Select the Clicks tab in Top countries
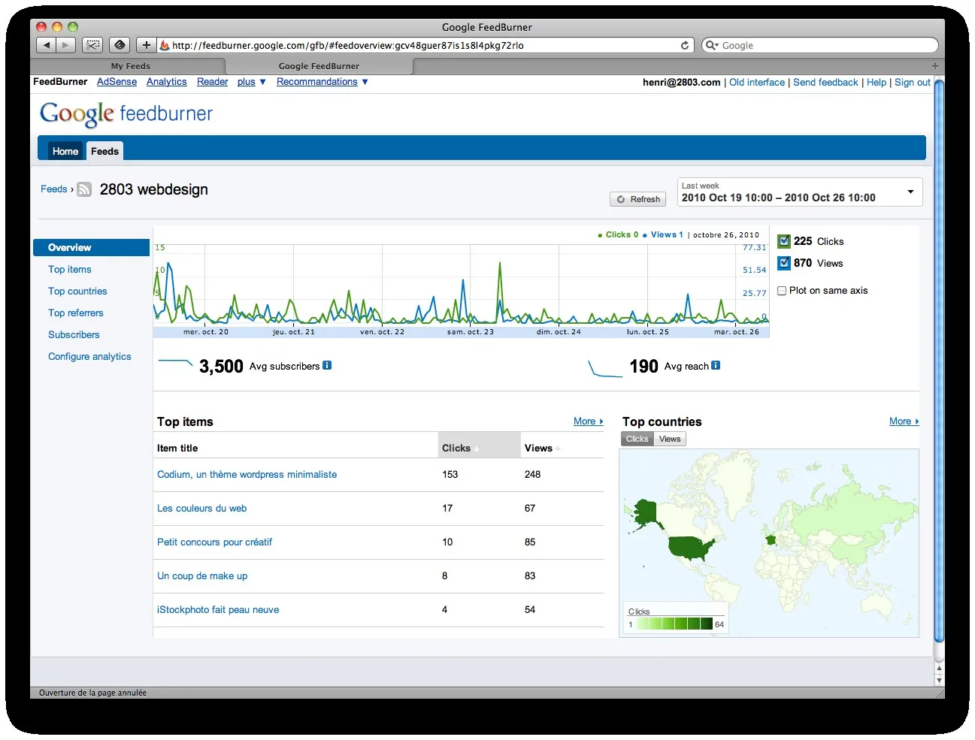 [637, 439]
